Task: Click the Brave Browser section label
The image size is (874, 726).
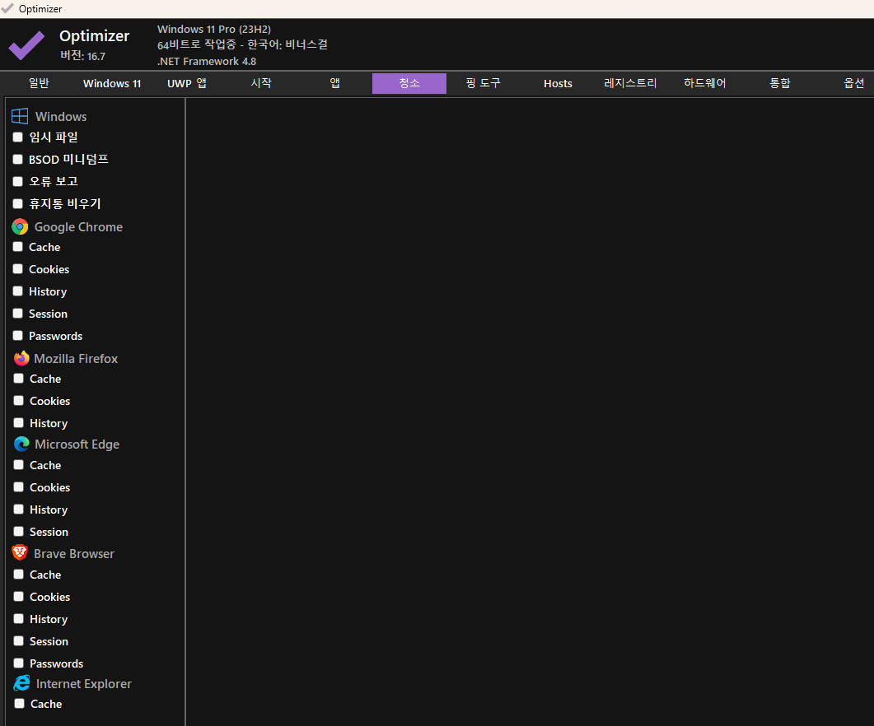Action: (x=74, y=554)
